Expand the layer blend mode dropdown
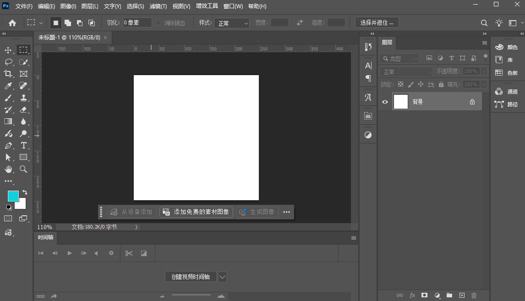Screen dimensions: 525x301 coord(406,71)
